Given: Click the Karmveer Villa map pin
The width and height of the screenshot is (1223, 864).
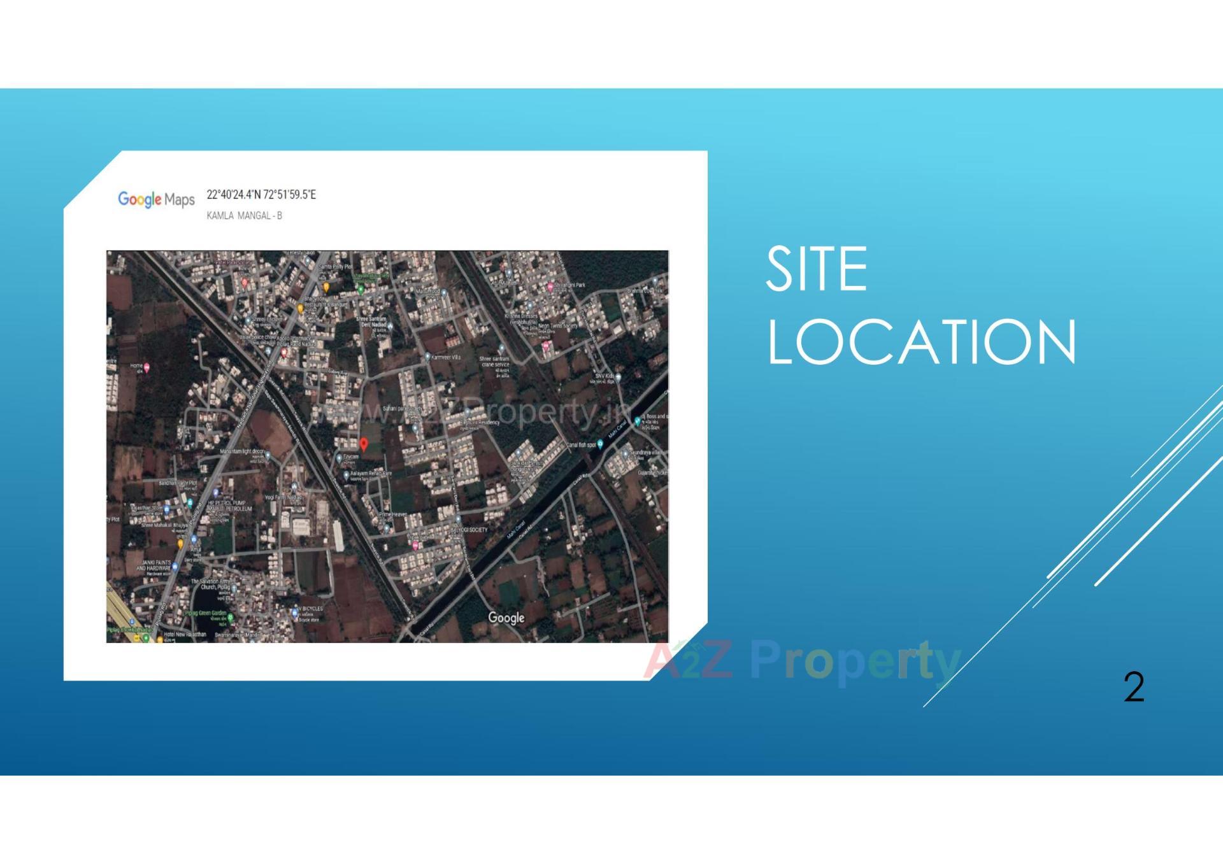Looking at the screenshot, I should 427,357.
